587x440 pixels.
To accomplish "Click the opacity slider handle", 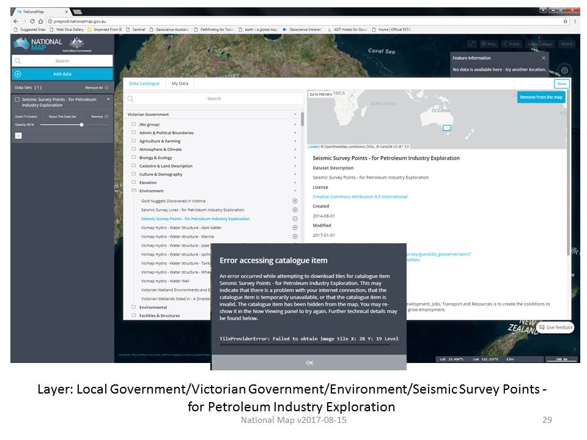I will (81, 125).
